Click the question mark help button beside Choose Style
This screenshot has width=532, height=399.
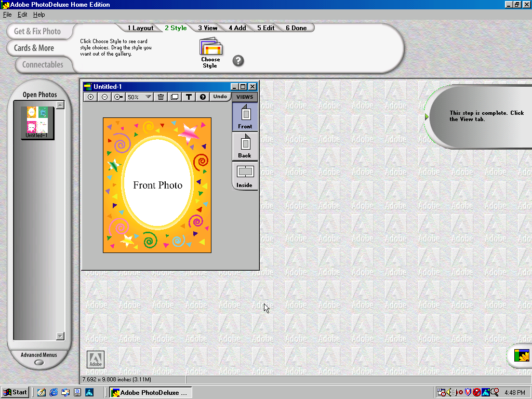click(x=238, y=61)
